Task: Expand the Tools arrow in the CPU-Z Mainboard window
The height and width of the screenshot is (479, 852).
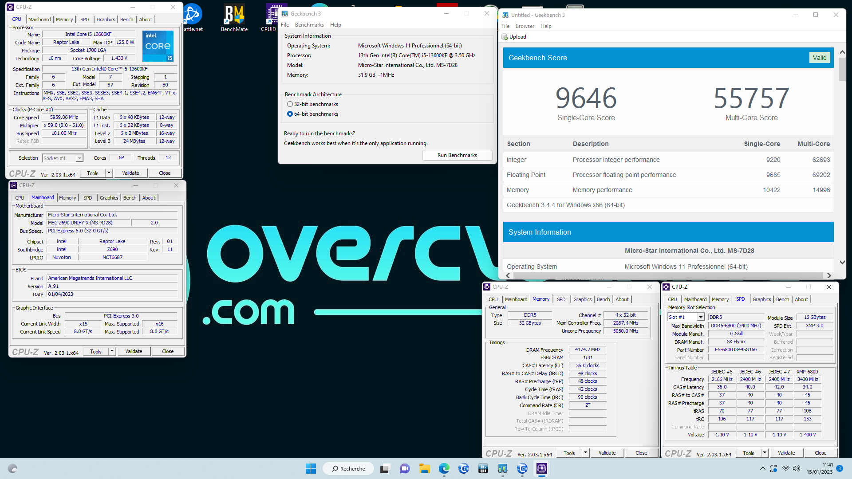Action: [112, 351]
